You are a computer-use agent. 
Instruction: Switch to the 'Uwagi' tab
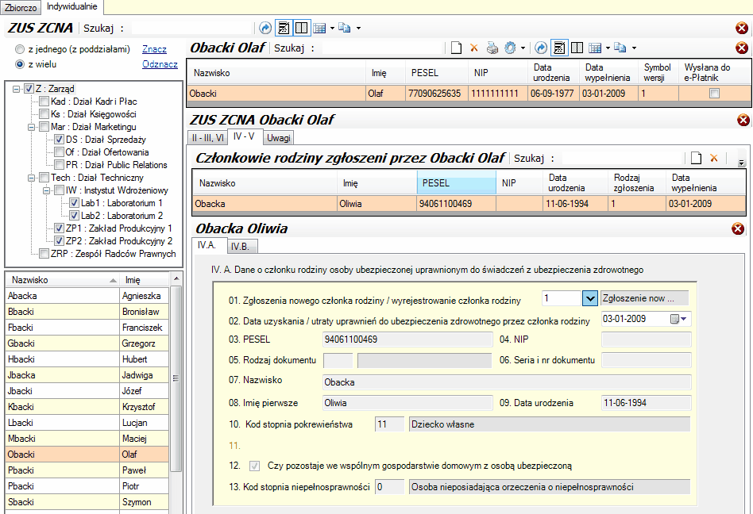[278, 137]
